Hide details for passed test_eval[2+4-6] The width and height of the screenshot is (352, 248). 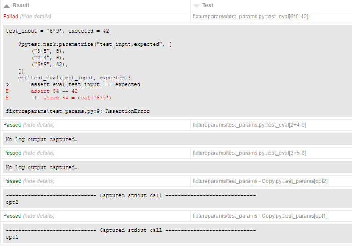39,125
